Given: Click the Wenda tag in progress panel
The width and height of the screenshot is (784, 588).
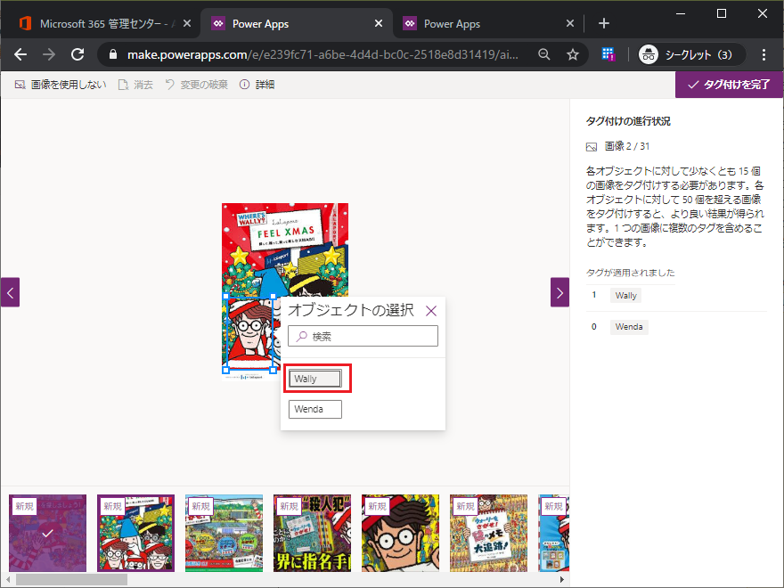Looking at the screenshot, I should (x=629, y=327).
